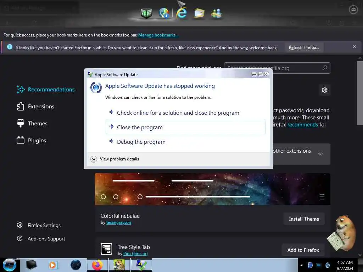Click the info icon in the notification bar
Image resolution: width=363 pixels, height=272 pixels.
pos(10,47)
